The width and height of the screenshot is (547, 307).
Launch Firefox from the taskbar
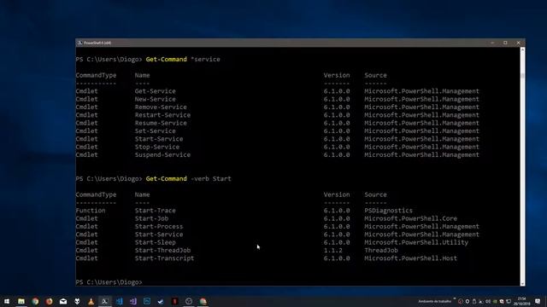(x=50, y=301)
